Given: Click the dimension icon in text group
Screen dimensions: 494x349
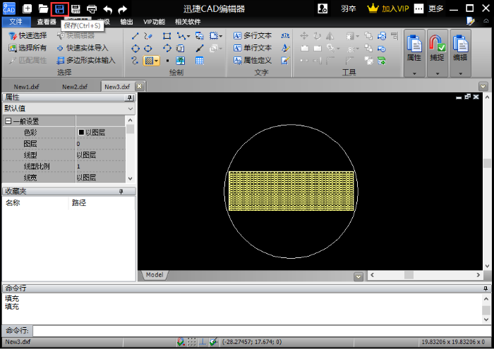Looking at the screenshot, I should 285,35.
